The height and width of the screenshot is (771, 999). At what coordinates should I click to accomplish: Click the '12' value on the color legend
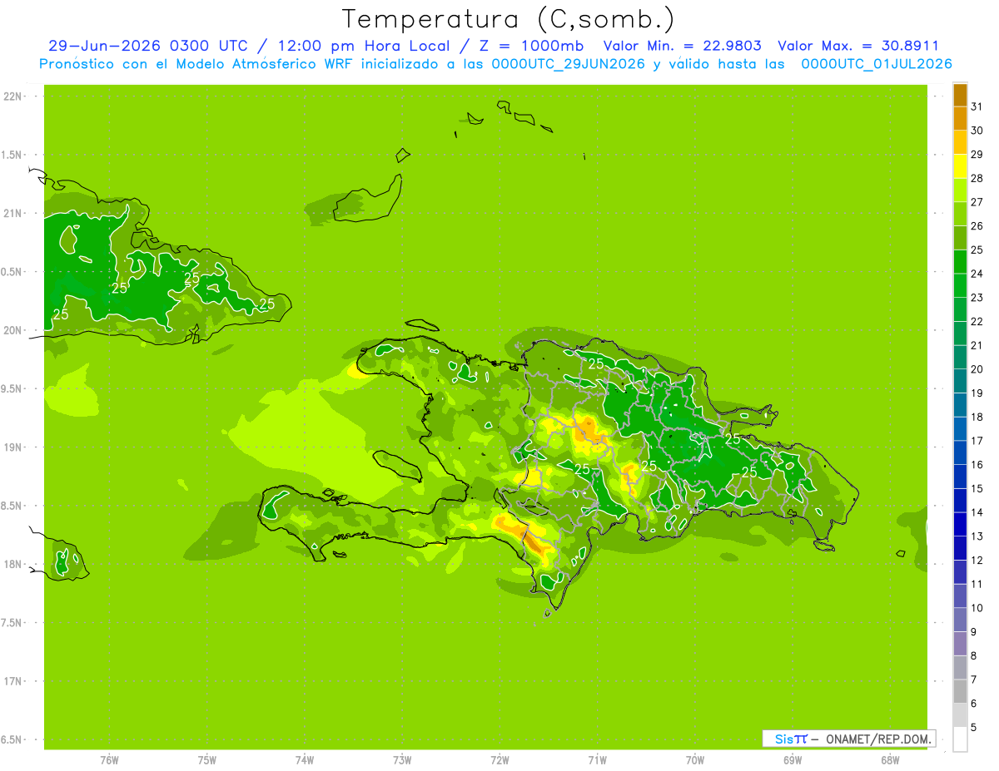tap(977, 560)
